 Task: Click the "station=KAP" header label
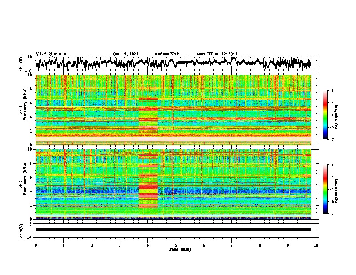tap(167, 54)
